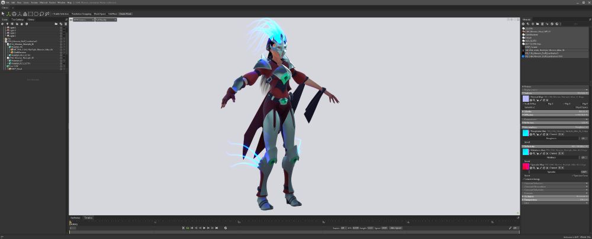Jump to first frame of timeline

[x=192, y=228]
